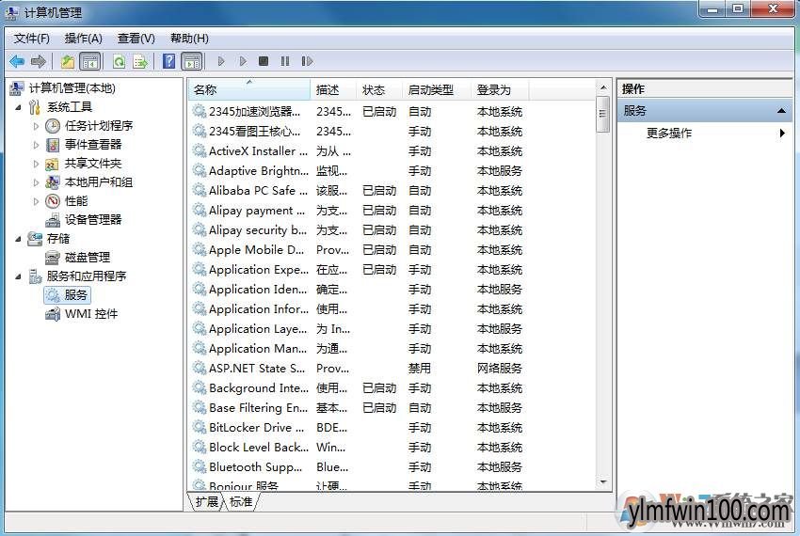Sort by the 名称 column header

click(x=249, y=89)
